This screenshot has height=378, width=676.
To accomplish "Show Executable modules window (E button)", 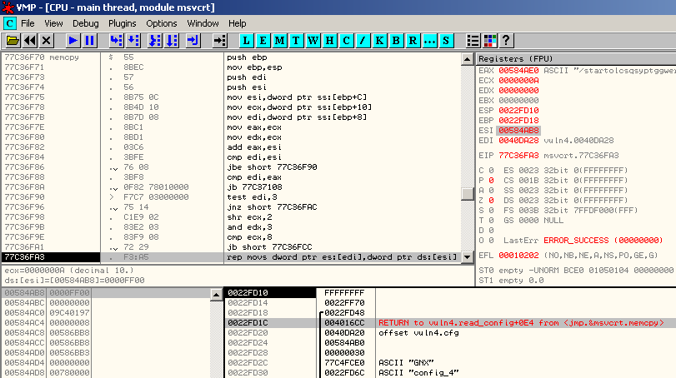I will (265, 40).
